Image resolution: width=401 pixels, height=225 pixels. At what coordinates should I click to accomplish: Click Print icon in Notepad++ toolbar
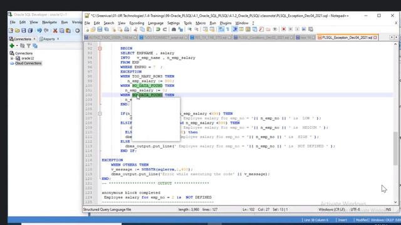point(127,29)
